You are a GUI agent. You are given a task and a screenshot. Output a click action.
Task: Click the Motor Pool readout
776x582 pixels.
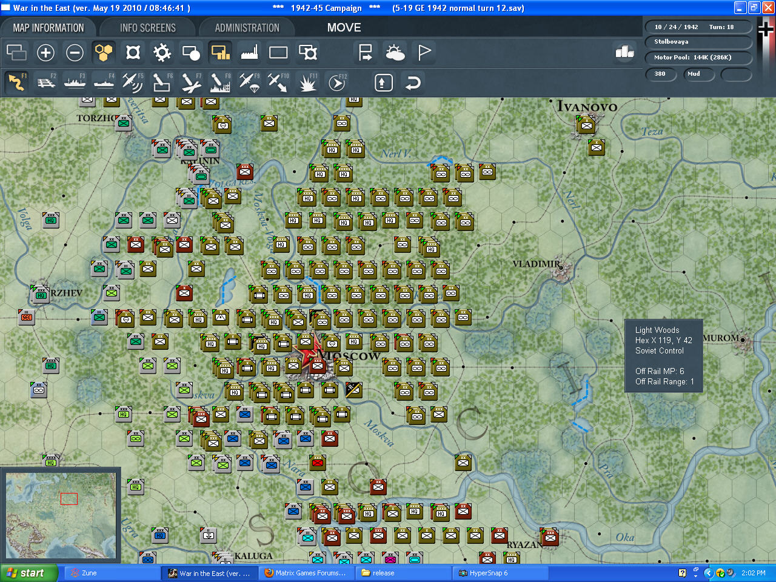coord(698,58)
